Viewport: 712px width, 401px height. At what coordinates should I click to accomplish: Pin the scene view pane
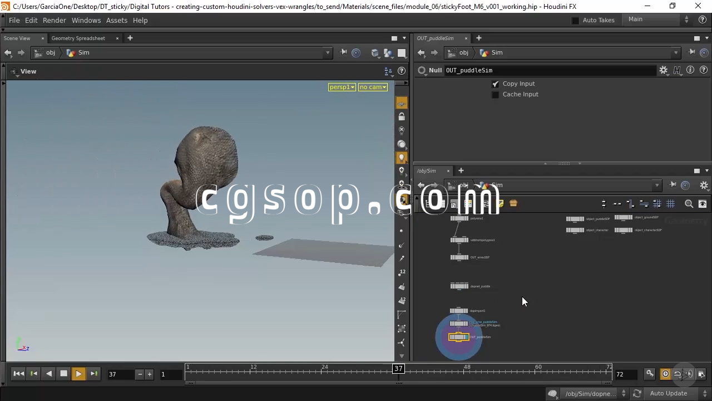pyautogui.click(x=343, y=52)
